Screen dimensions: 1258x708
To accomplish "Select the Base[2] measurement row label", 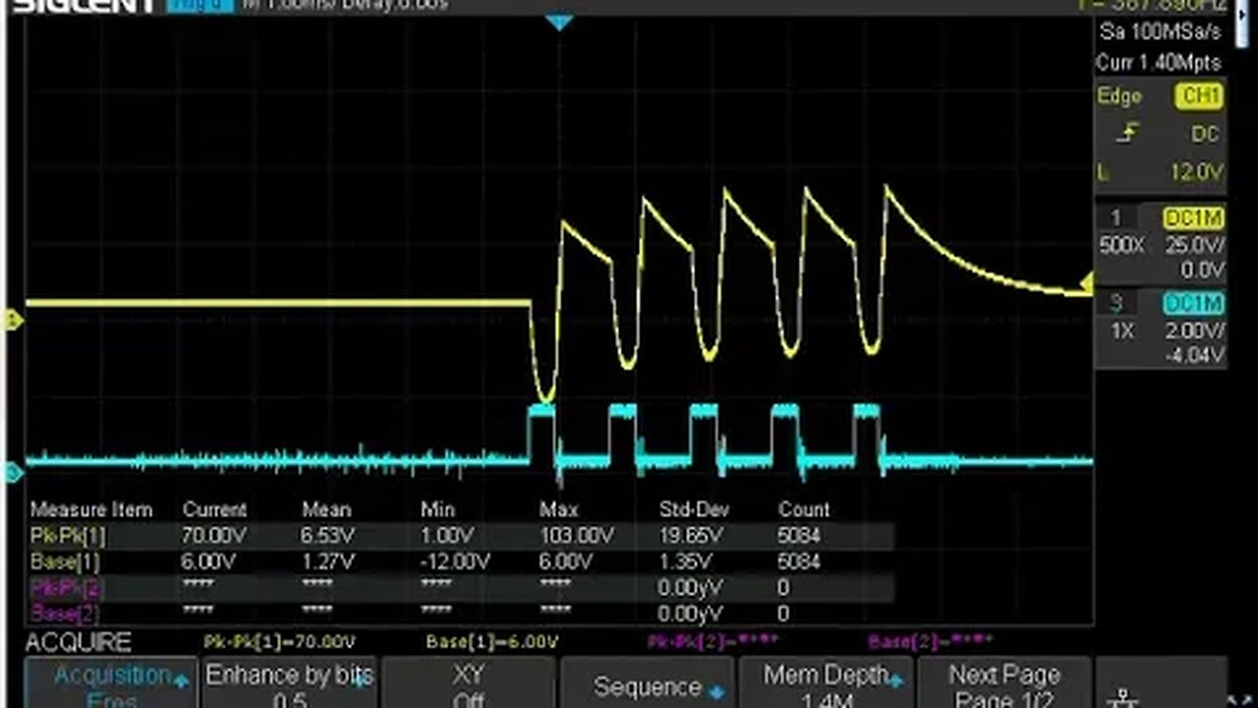I will pos(65,614).
